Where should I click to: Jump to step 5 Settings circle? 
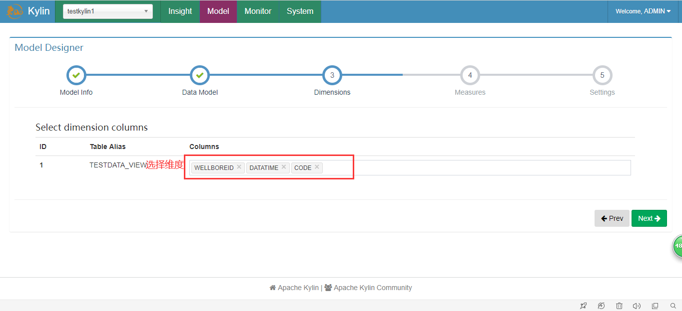tap(602, 75)
